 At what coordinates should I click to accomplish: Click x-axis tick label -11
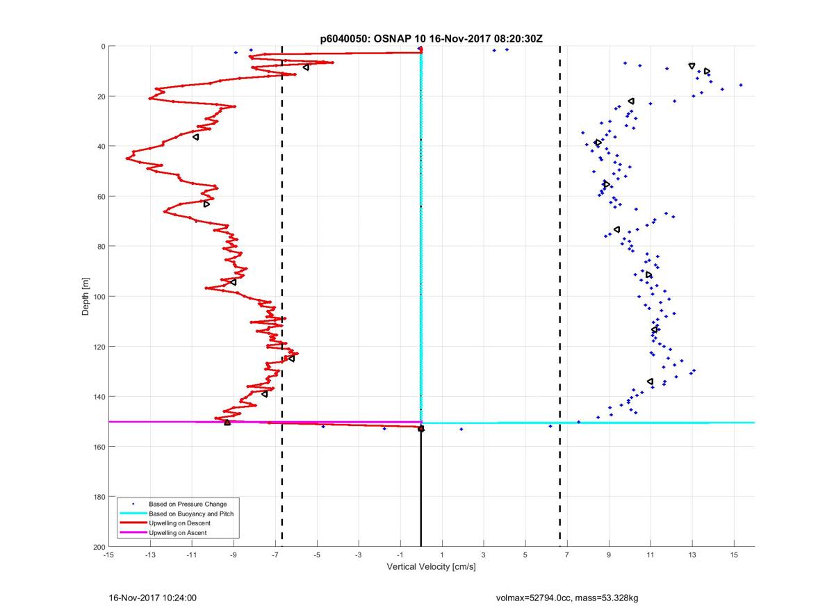tap(192, 555)
